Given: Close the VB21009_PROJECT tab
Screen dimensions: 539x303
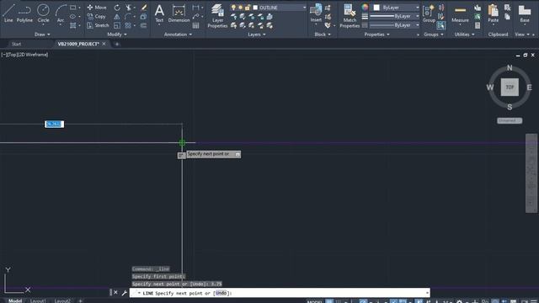Looking at the screenshot, I should 104,44.
